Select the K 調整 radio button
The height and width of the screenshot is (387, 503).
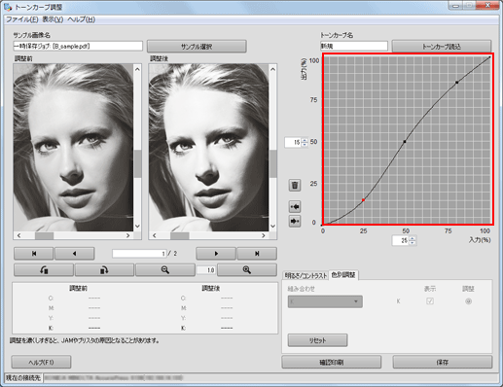click(468, 301)
